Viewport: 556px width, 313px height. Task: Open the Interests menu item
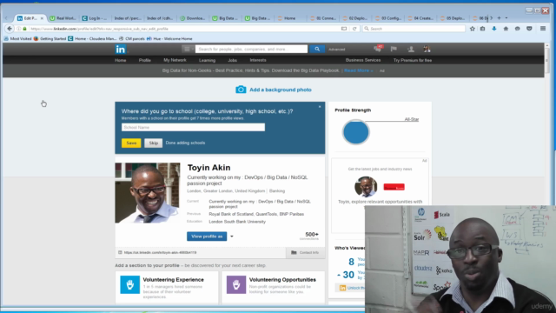[258, 60]
